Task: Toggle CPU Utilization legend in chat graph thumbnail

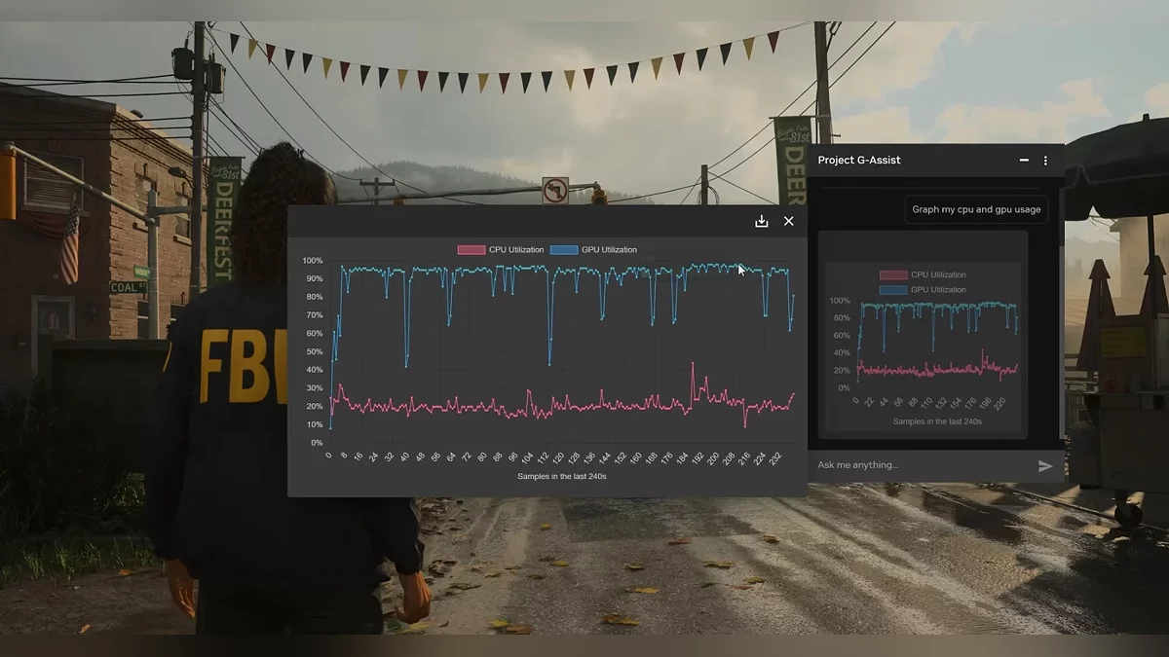Action: (x=923, y=274)
